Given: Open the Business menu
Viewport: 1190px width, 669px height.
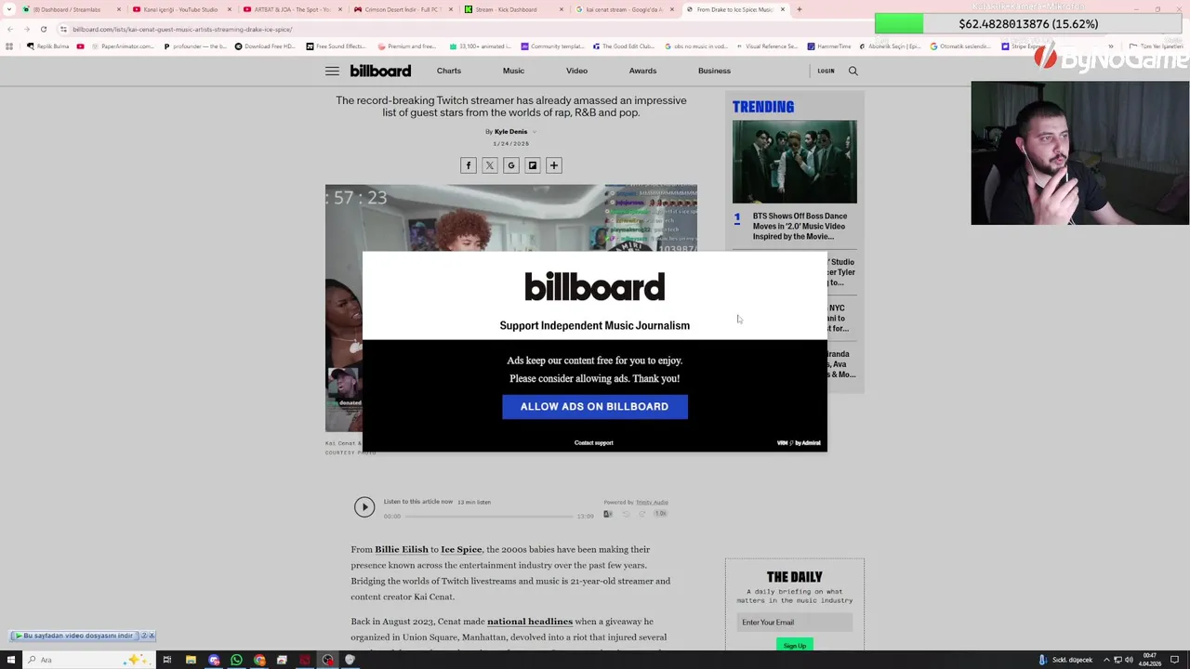Looking at the screenshot, I should [x=714, y=71].
